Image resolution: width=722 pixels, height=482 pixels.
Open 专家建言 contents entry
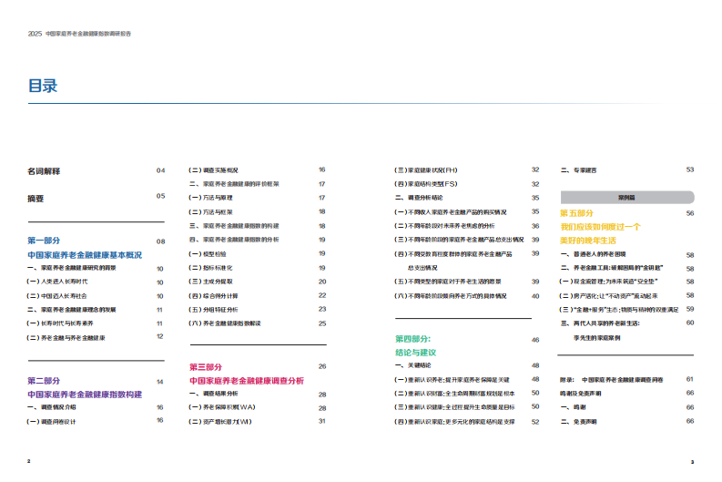(x=577, y=169)
